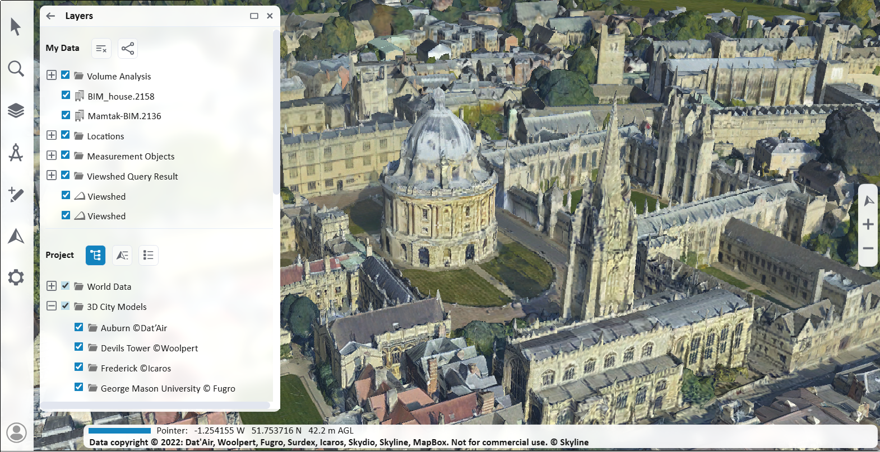Open the settings gear in sidebar

click(16, 277)
